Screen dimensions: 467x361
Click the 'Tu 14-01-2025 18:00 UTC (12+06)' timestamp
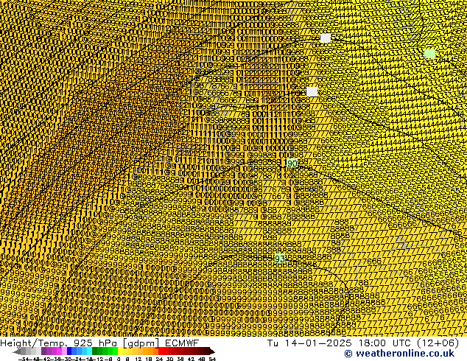click(x=363, y=343)
